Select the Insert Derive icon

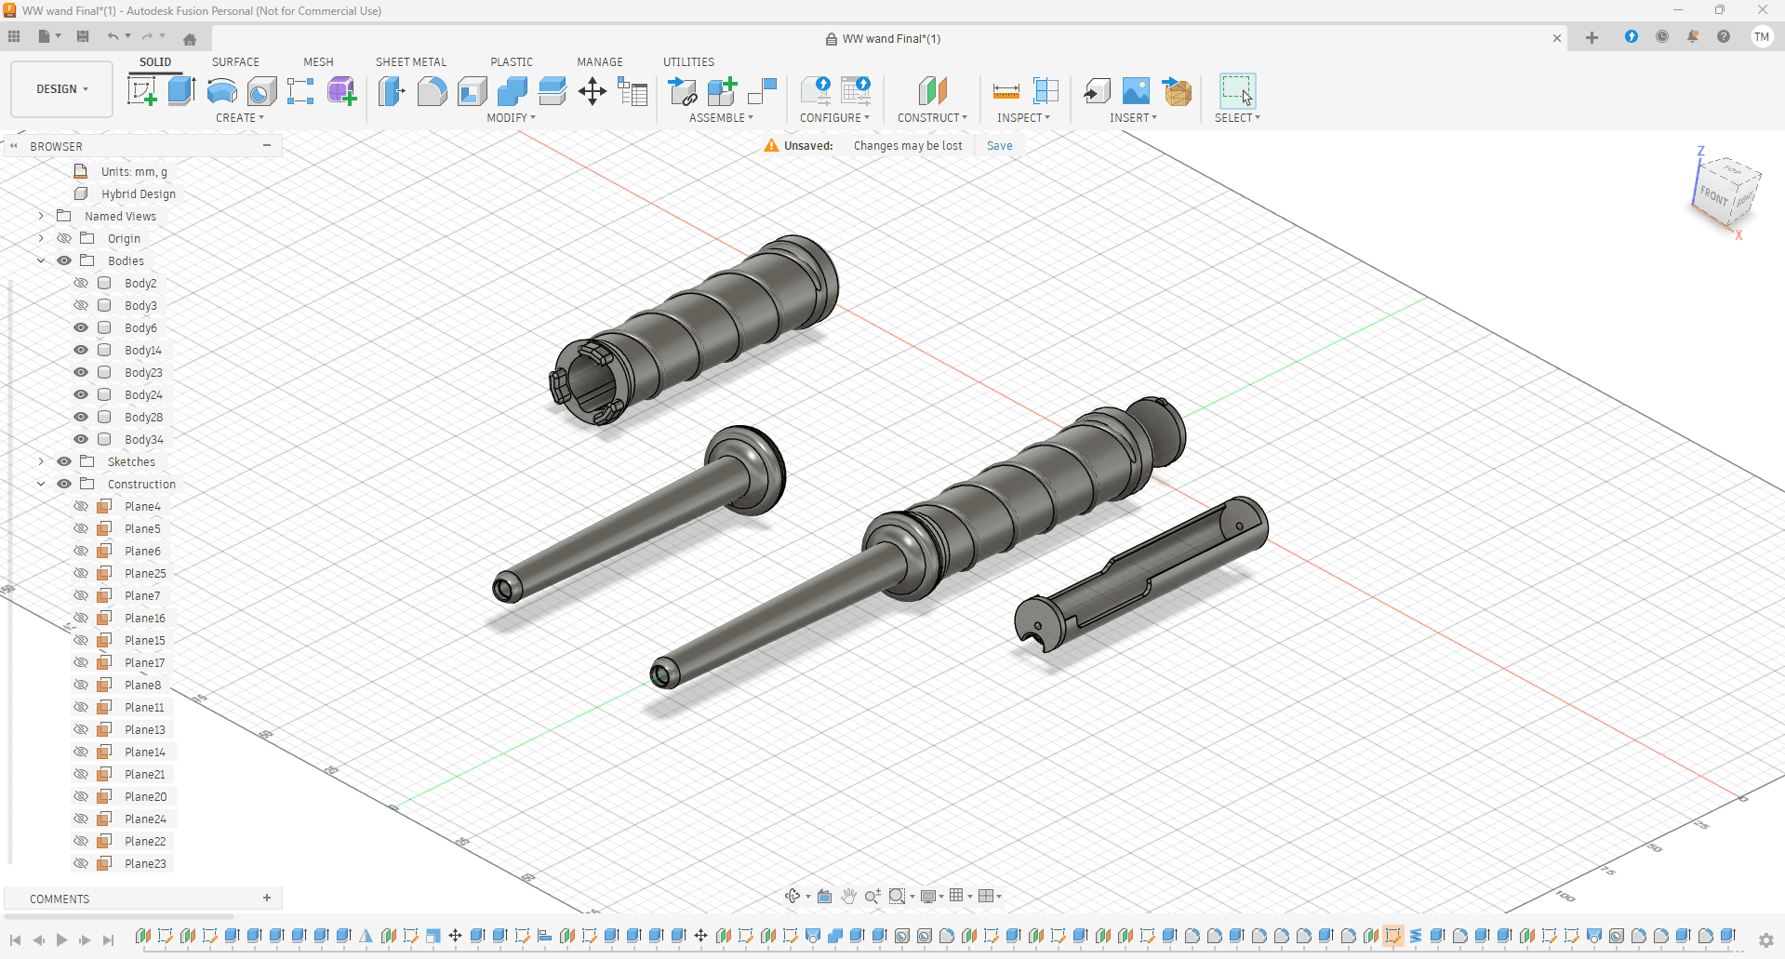[1097, 91]
